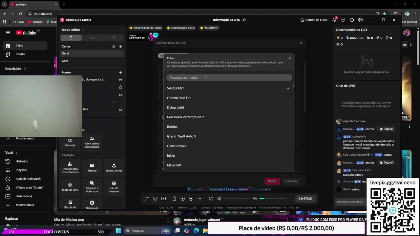Select the portrait phone layout icon
The width and height of the screenshot is (420, 236).
(x=71, y=38)
